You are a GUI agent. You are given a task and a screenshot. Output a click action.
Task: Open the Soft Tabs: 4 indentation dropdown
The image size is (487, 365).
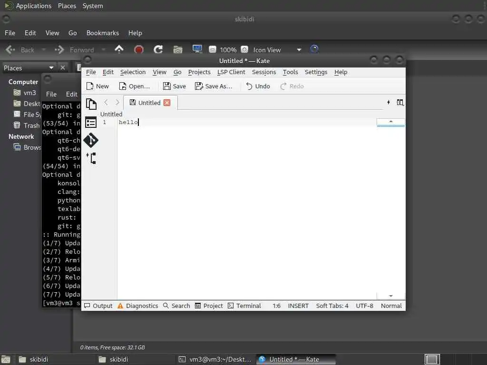tap(332, 306)
